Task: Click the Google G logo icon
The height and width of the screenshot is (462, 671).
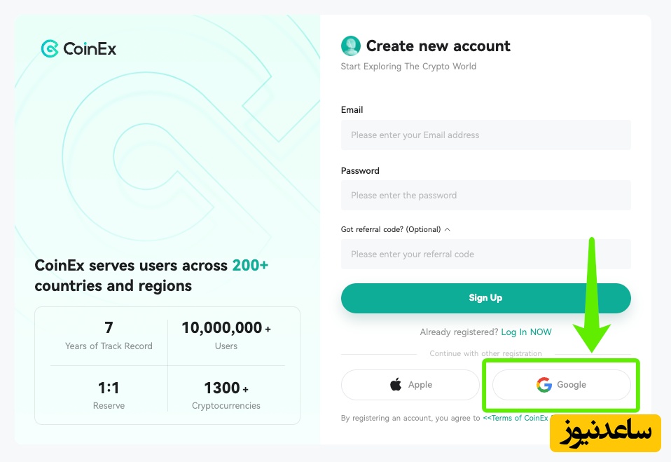Action: tap(544, 385)
